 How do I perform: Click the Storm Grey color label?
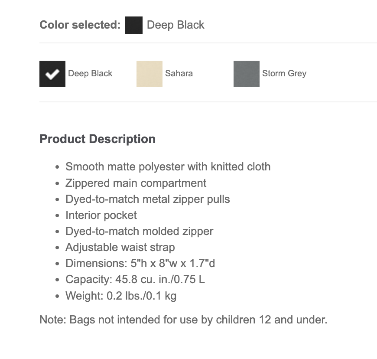[284, 73]
